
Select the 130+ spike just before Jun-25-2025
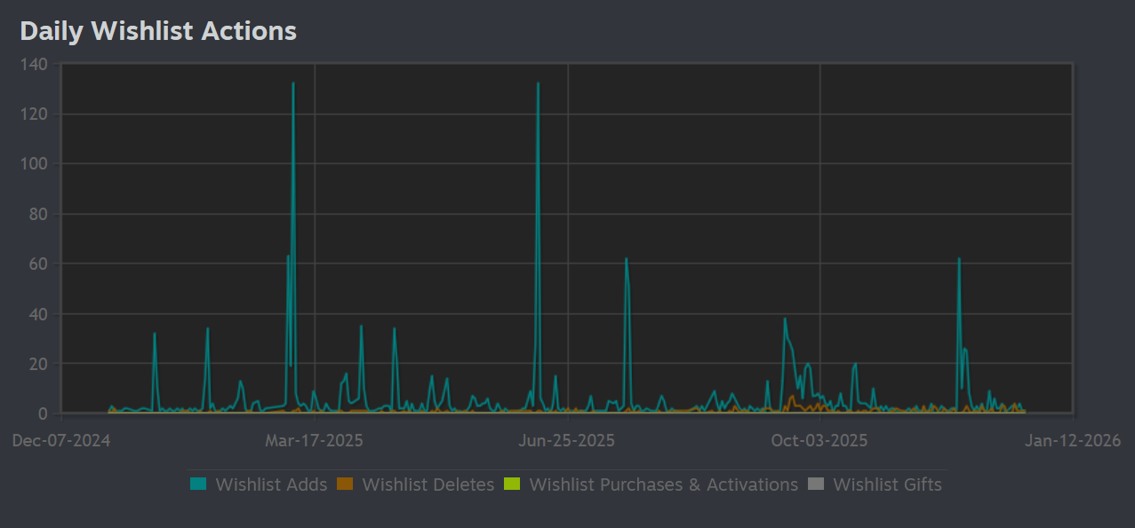click(x=538, y=84)
